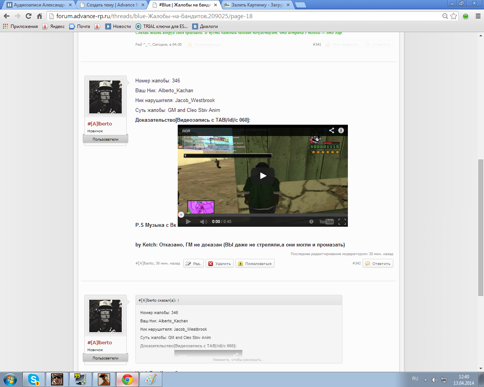This screenshot has height=387, width=484.
Task: Open Paint from the taskbar
Action: [150, 379]
